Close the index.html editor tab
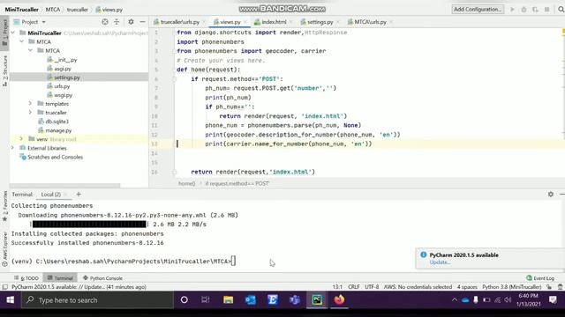 point(291,22)
